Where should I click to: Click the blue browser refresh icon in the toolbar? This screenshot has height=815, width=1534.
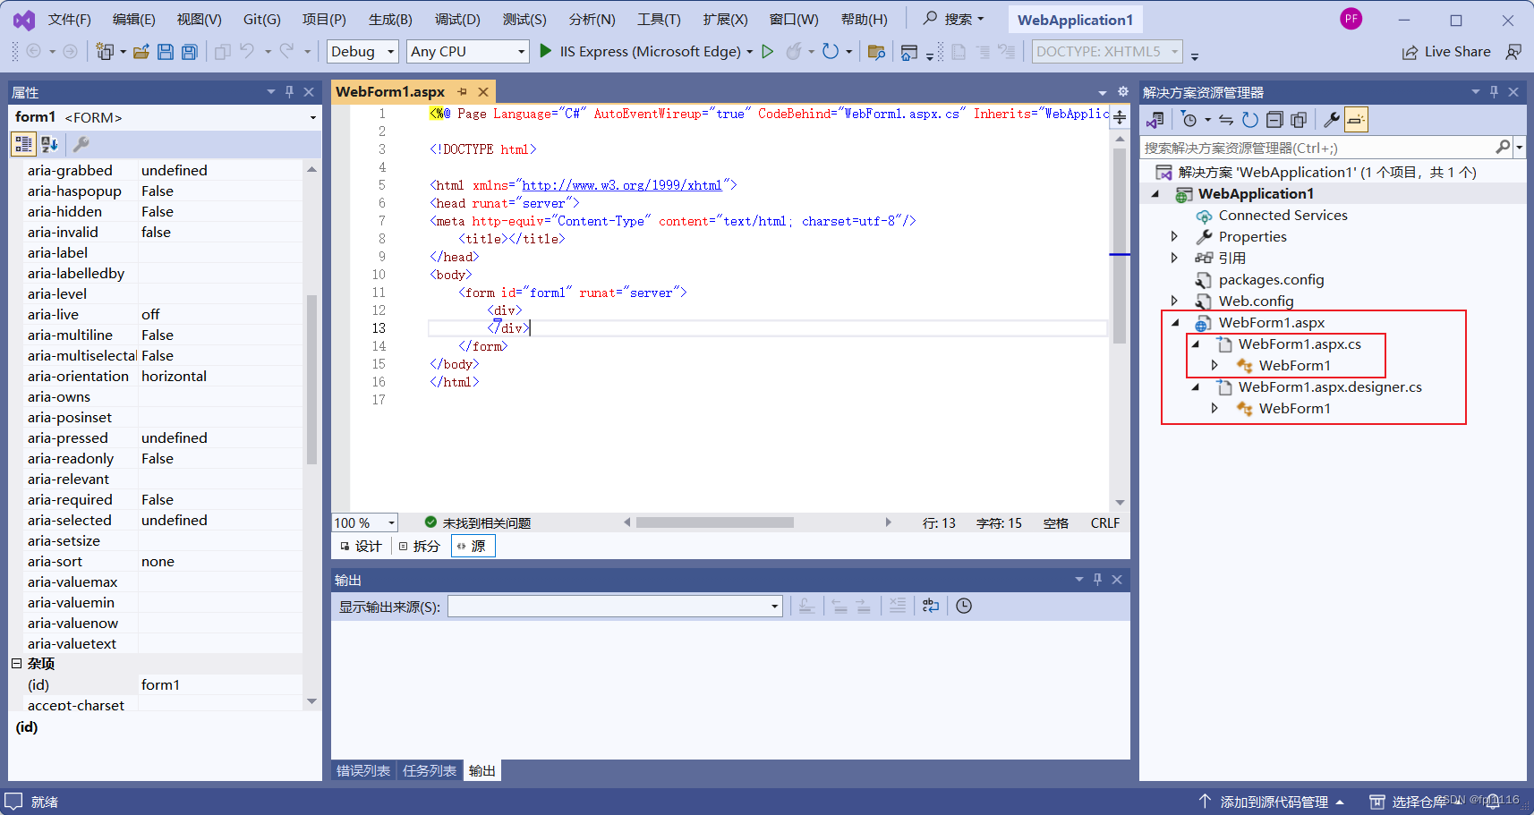point(831,51)
